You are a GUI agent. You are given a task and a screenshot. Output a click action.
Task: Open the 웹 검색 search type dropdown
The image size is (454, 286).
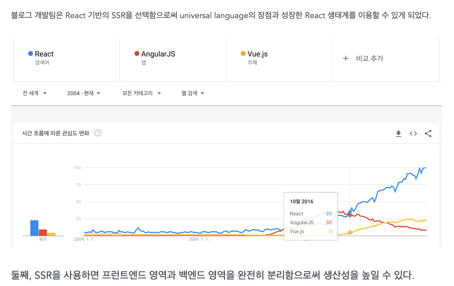coord(193,93)
